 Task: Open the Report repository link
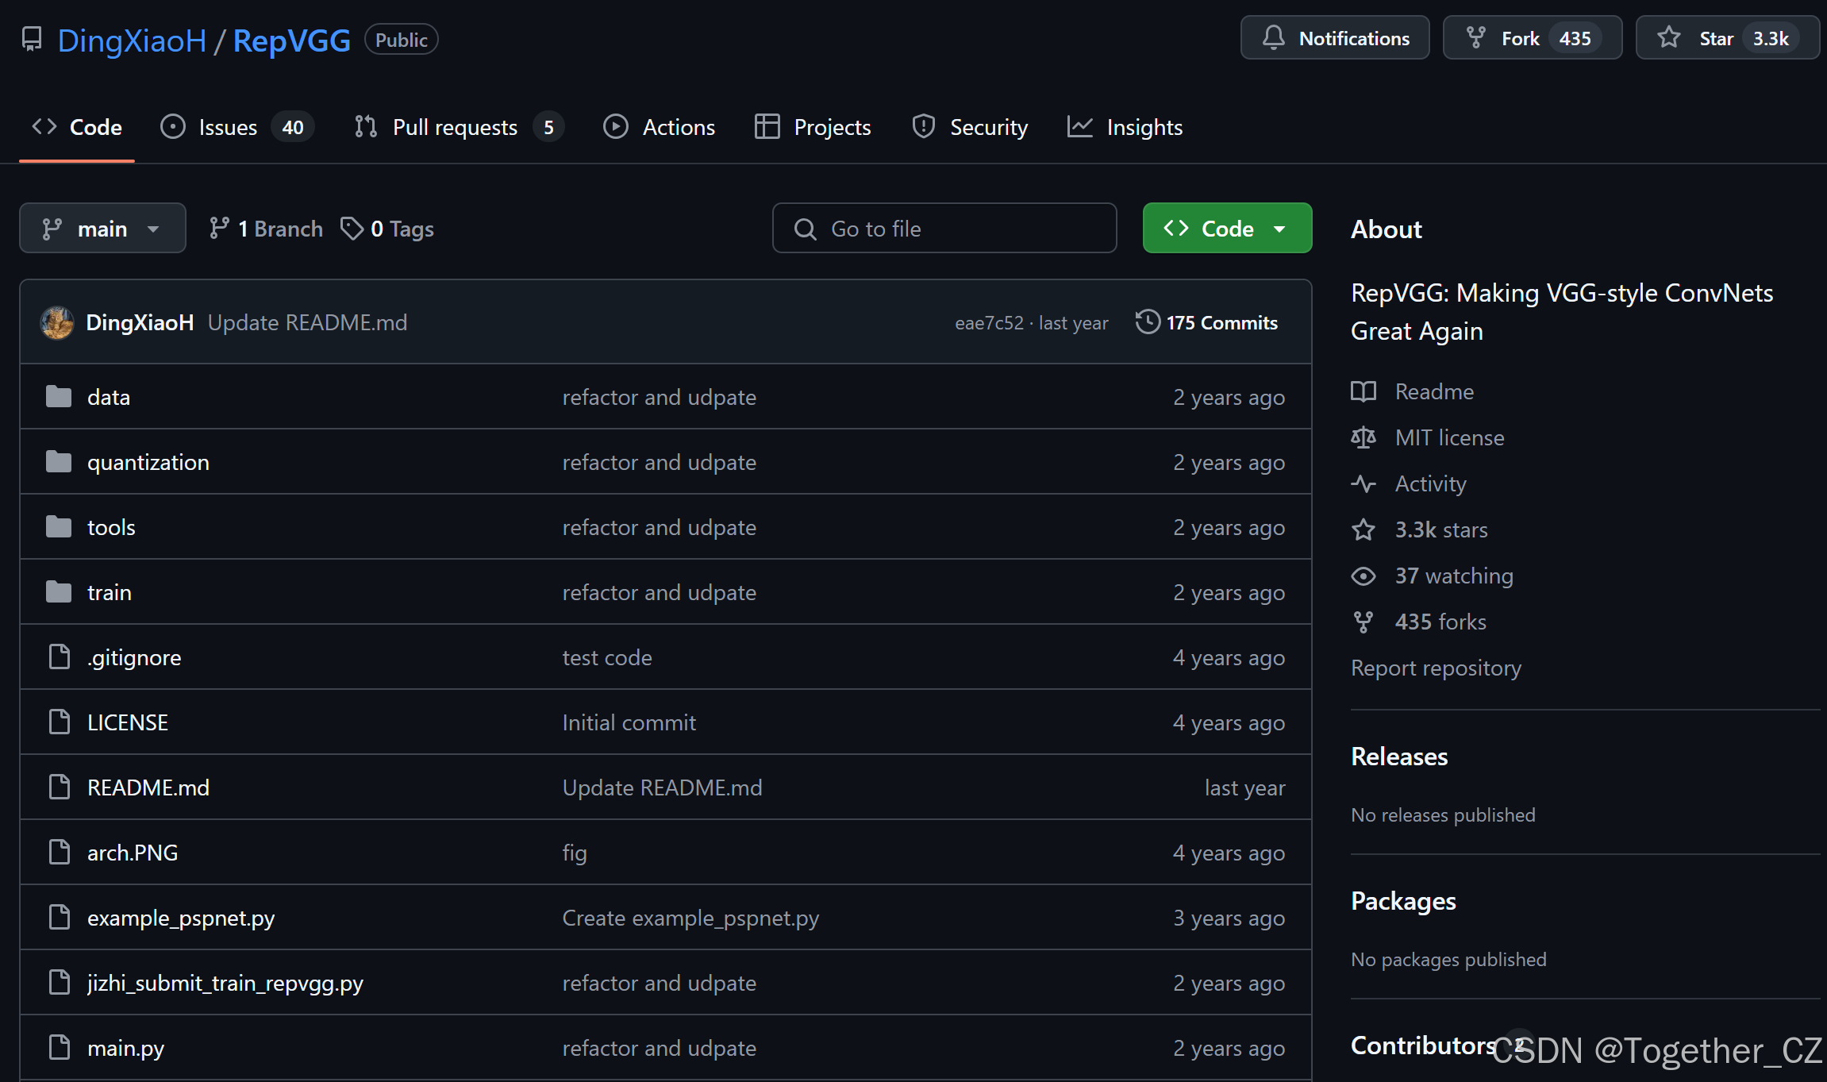(1436, 668)
